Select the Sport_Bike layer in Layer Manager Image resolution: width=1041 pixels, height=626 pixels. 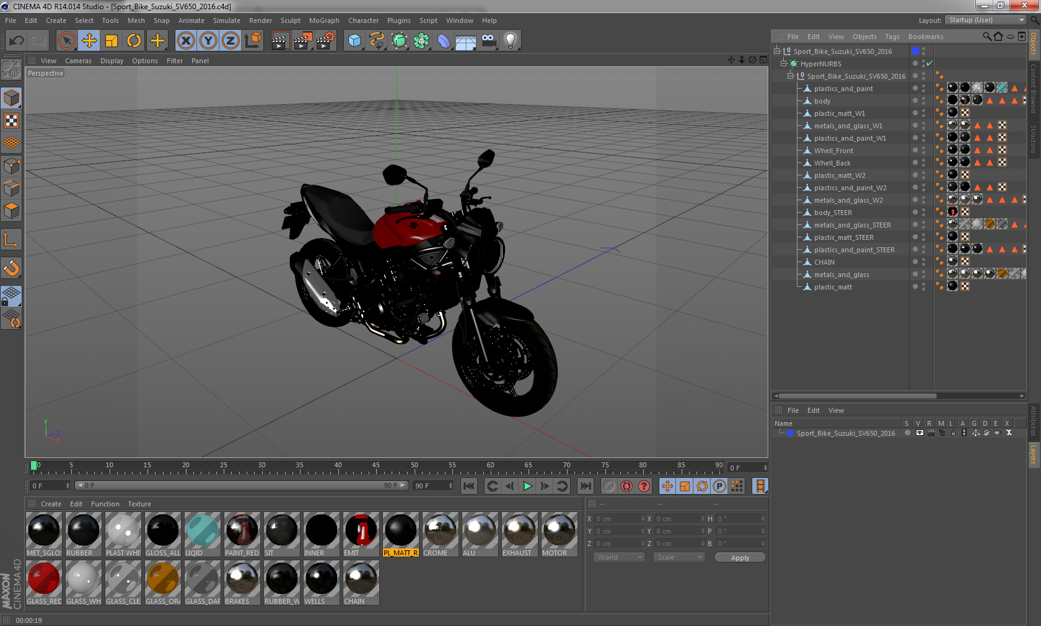click(x=846, y=433)
